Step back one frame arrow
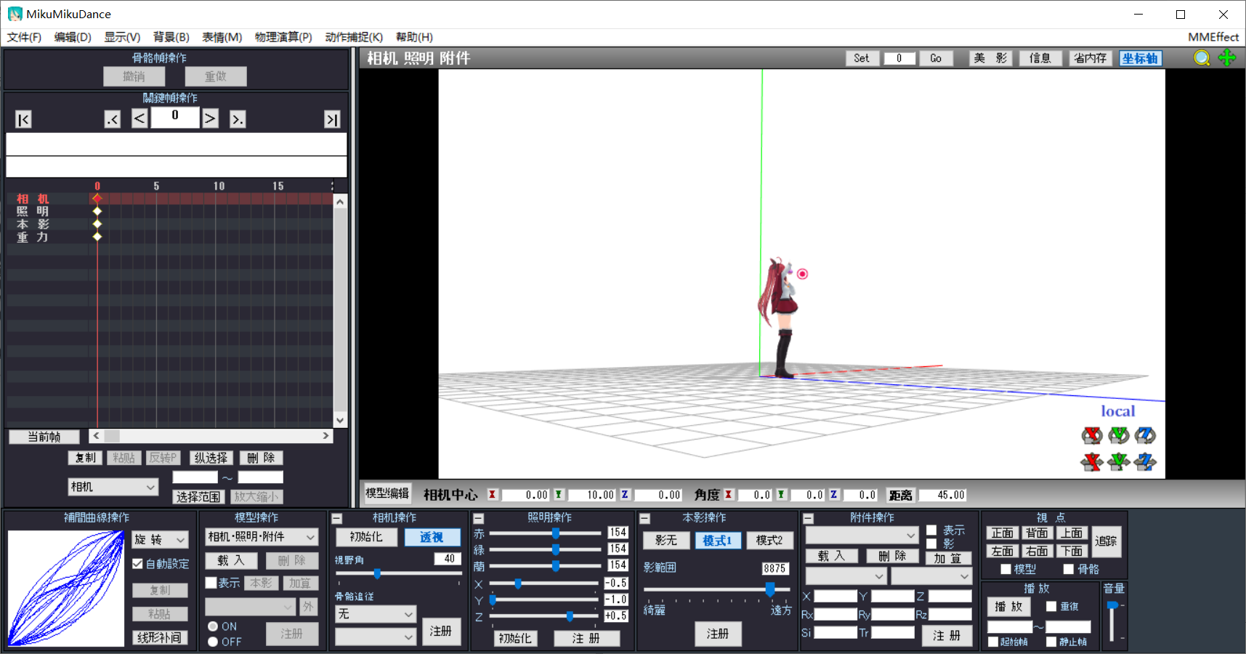 pyautogui.click(x=139, y=118)
